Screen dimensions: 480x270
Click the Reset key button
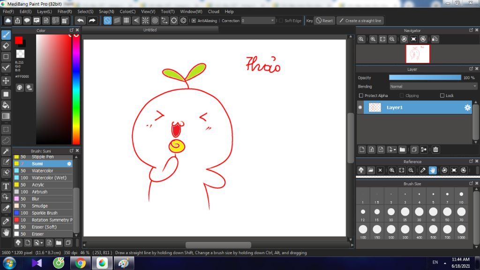click(x=324, y=21)
